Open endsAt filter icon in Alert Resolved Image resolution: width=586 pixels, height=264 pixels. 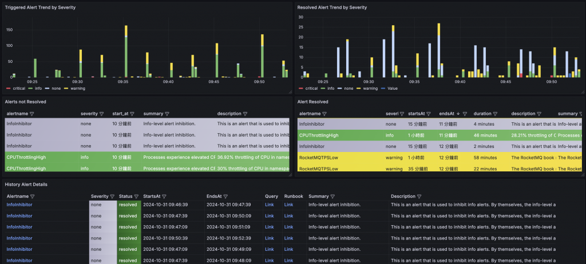pos(465,114)
